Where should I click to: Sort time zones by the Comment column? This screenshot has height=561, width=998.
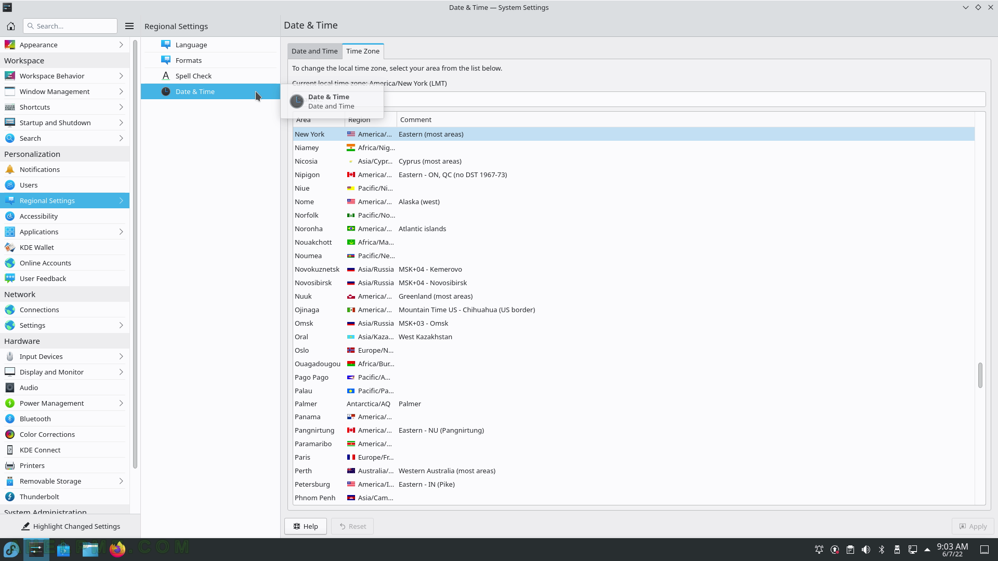(686, 120)
